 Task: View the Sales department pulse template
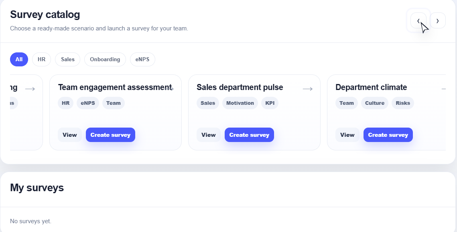[208, 135]
